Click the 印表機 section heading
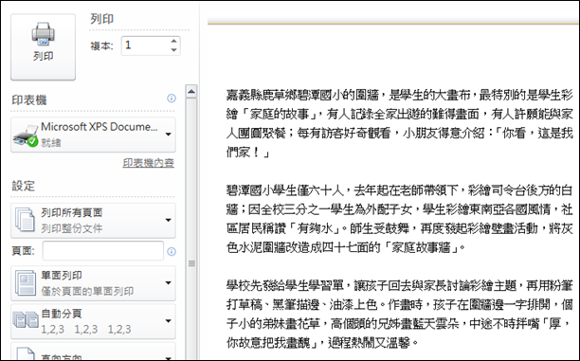This screenshot has height=361, width=580. [29, 99]
